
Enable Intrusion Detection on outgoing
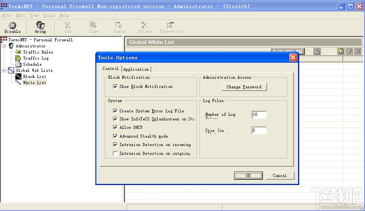point(115,153)
